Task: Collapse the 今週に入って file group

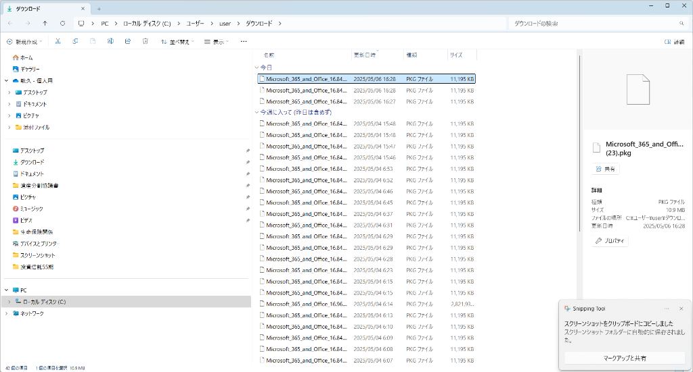Action: 256,112
